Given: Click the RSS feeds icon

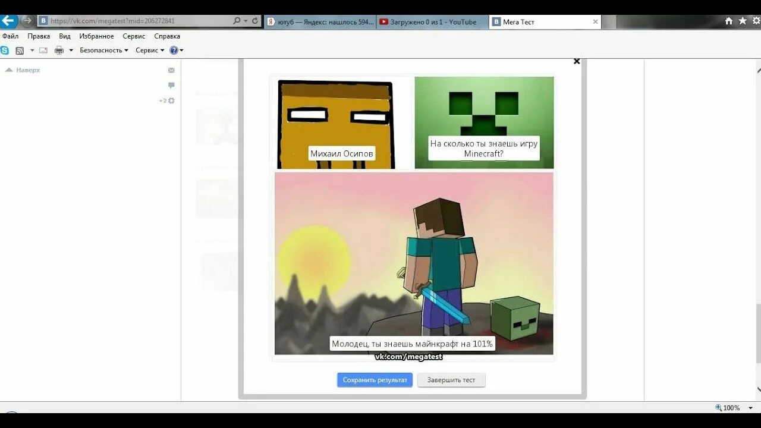Looking at the screenshot, I should pyautogui.click(x=20, y=51).
